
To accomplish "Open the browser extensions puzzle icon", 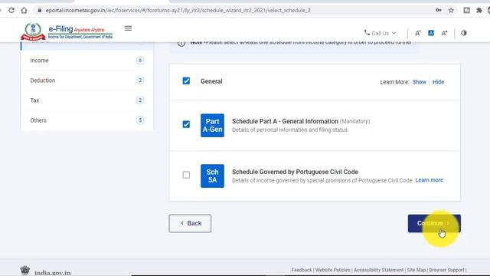I will (479, 10).
